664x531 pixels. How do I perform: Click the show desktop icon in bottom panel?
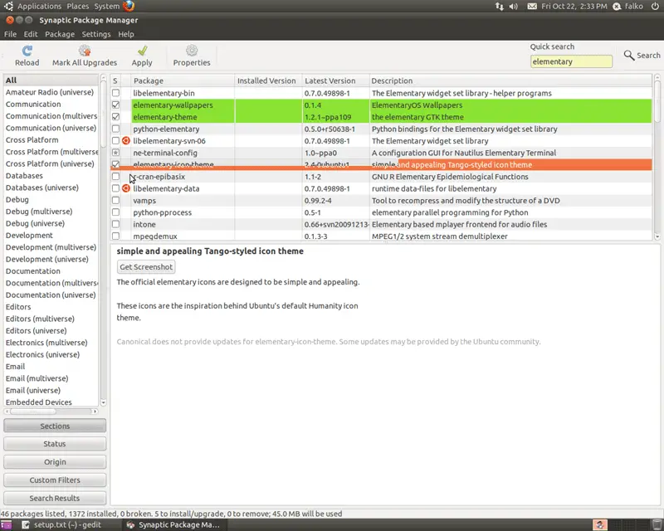pyautogui.click(x=6, y=525)
